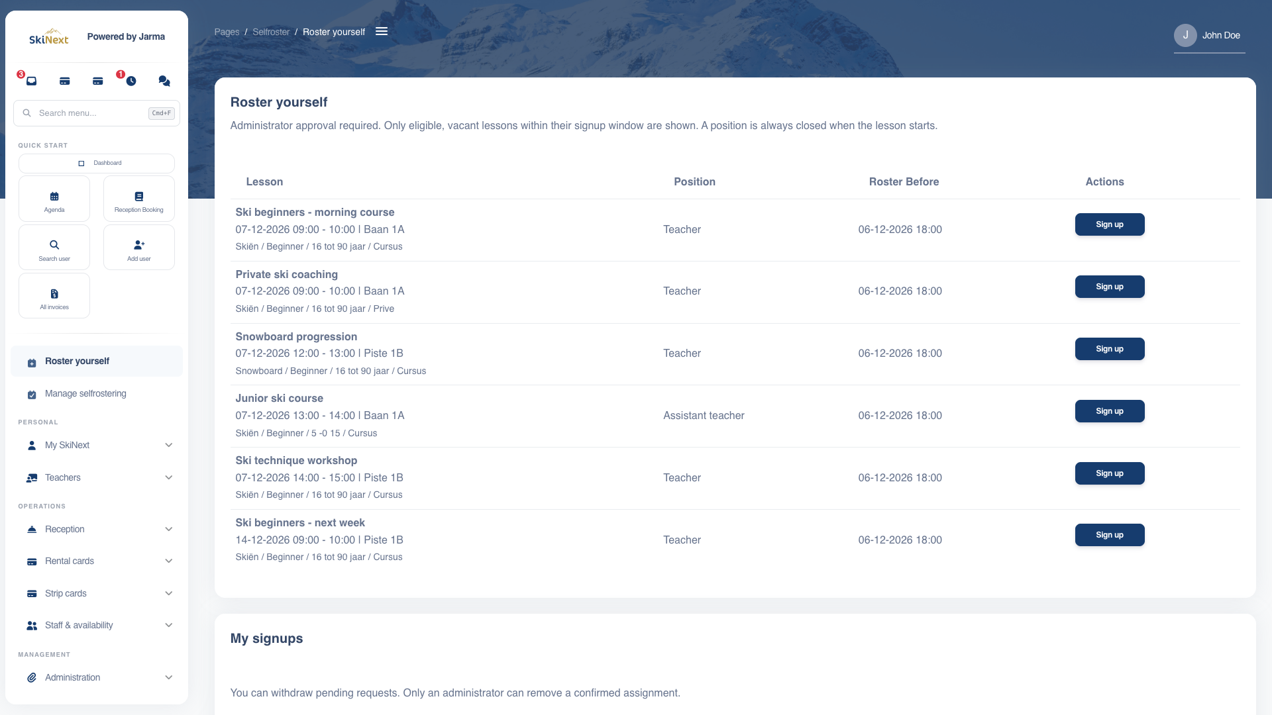
Task: Open the Agenda quick start tile
Action: pyautogui.click(x=54, y=199)
